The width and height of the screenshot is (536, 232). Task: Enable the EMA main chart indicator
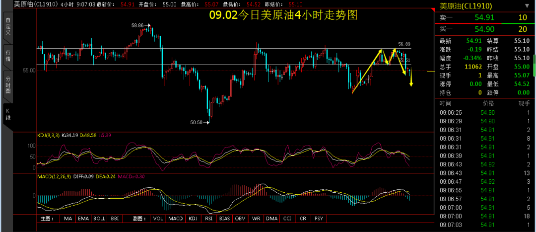tap(83, 218)
